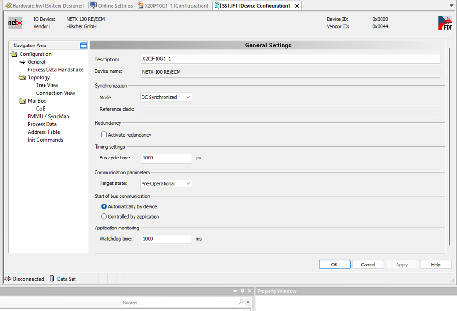Click the Cancel button
The width and height of the screenshot is (457, 311).
point(368,265)
